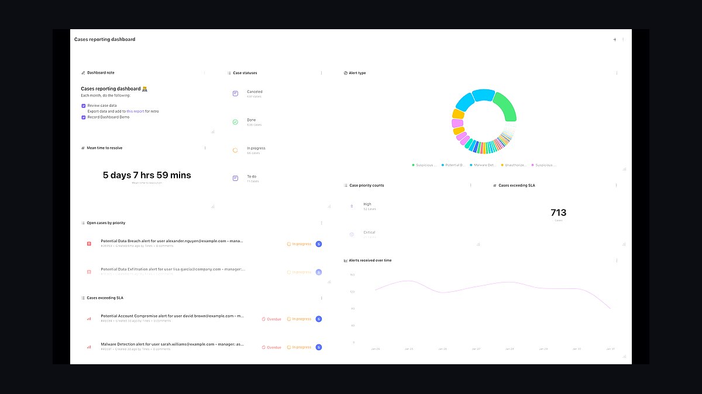The width and height of the screenshot is (702, 394).
Task: Click Overdue badge on Malware Detection case
Action: pos(271,347)
